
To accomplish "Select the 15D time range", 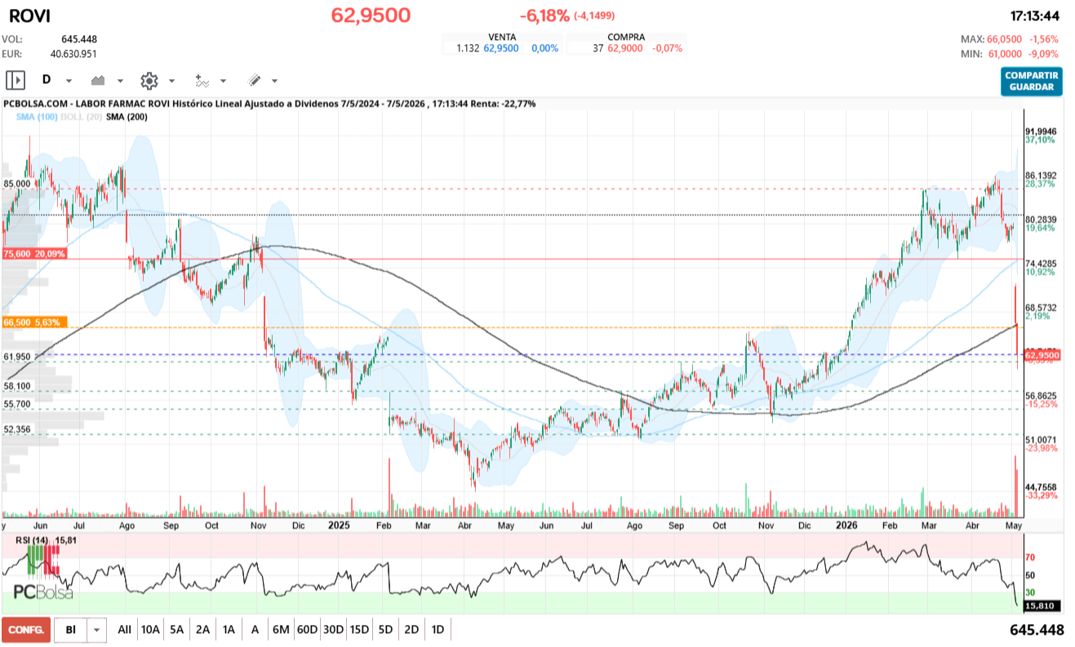I will pyautogui.click(x=359, y=630).
